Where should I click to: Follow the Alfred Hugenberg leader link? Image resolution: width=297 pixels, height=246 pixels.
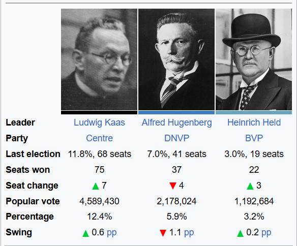point(176,122)
